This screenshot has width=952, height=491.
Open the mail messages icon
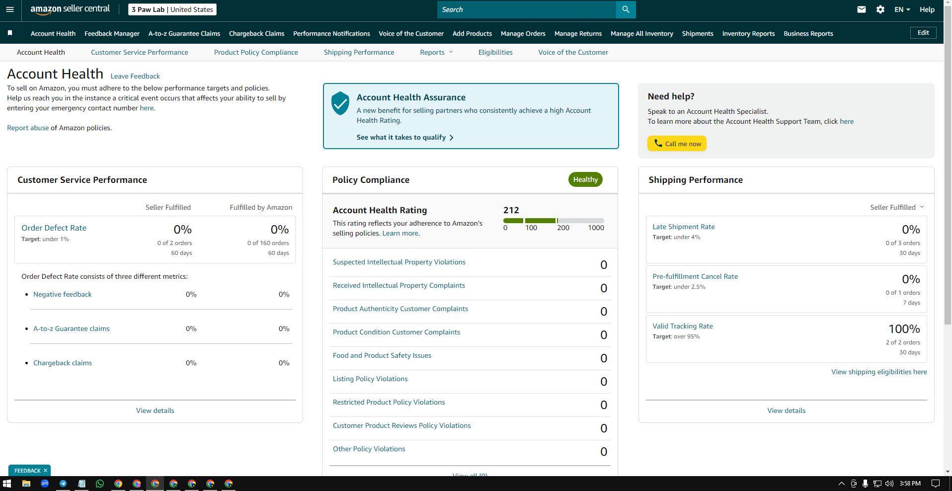coord(862,9)
